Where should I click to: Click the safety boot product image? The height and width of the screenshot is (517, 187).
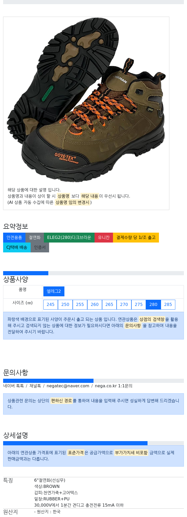(86, 100)
